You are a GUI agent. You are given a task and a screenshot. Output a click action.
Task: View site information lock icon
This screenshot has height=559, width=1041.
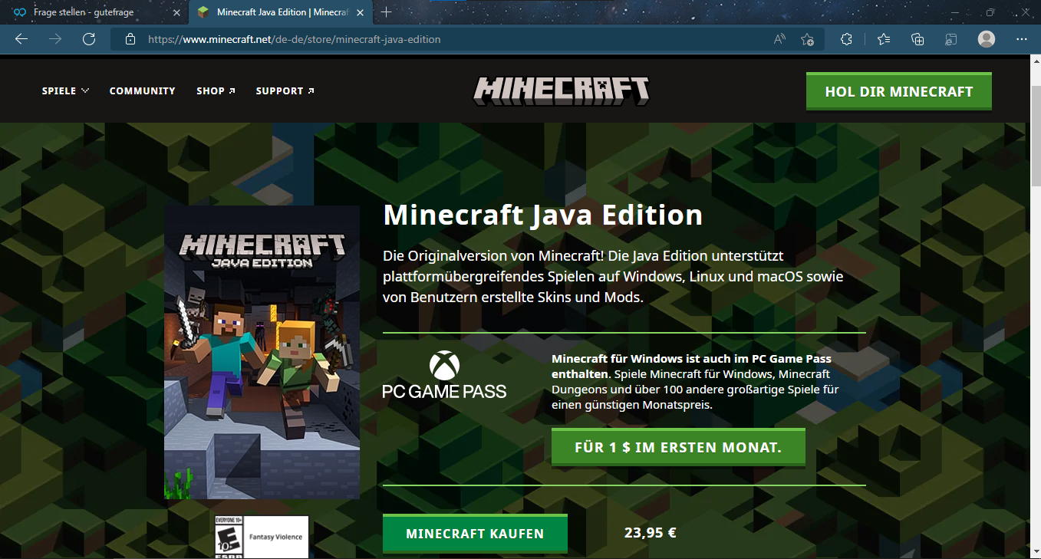tap(130, 39)
